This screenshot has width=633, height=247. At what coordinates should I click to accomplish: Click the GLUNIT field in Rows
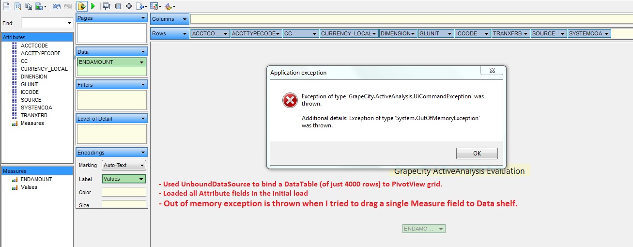[x=436, y=33]
